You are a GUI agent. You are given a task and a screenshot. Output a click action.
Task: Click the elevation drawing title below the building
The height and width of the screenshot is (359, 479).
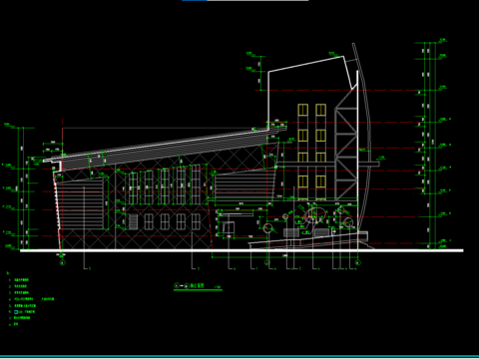(198, 286)
